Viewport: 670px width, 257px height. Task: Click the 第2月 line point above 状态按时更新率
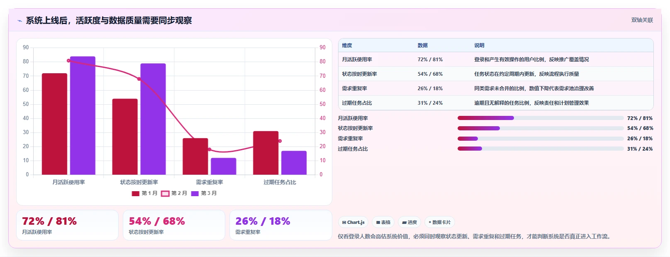tap(139, 79)
